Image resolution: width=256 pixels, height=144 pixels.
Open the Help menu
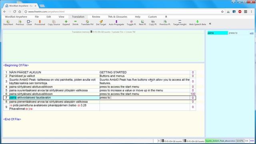pyautogui.click(x=138, y=17)
